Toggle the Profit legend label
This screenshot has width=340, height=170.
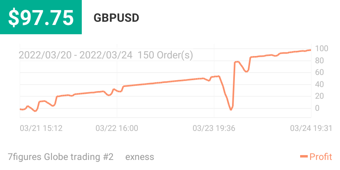(x=321, y=157)
